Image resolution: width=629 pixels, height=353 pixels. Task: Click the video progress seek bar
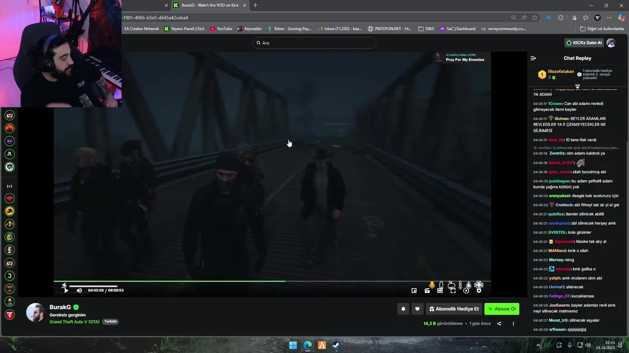click(x=272, y=281)
